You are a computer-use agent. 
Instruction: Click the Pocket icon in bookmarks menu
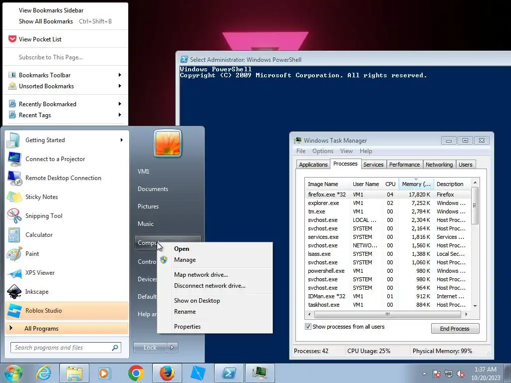click(12, 39)
